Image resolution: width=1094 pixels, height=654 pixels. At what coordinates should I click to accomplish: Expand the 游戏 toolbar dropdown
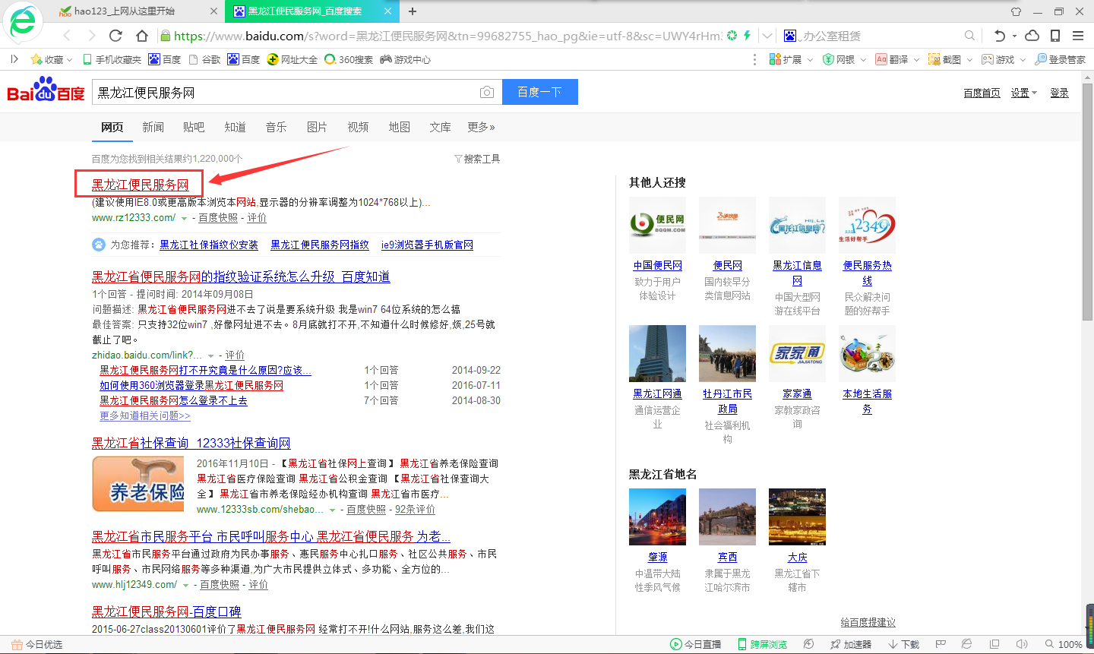[1022, 60]
